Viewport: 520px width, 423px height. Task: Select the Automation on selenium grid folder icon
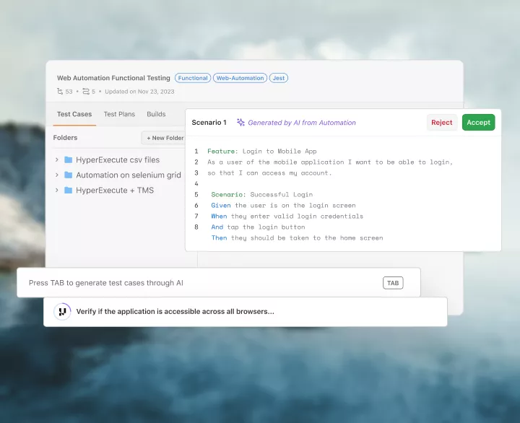pyautogui.click(x=69, y=175)
